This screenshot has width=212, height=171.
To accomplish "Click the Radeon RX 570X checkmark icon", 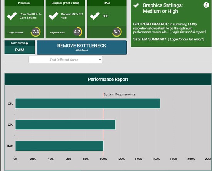I will pyautogui.click(x=54, y=16).
